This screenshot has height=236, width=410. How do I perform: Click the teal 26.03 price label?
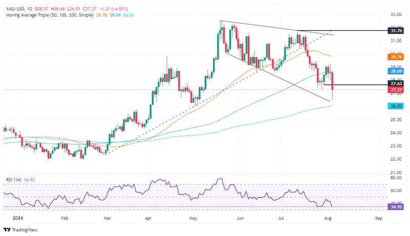coord(396,106)
